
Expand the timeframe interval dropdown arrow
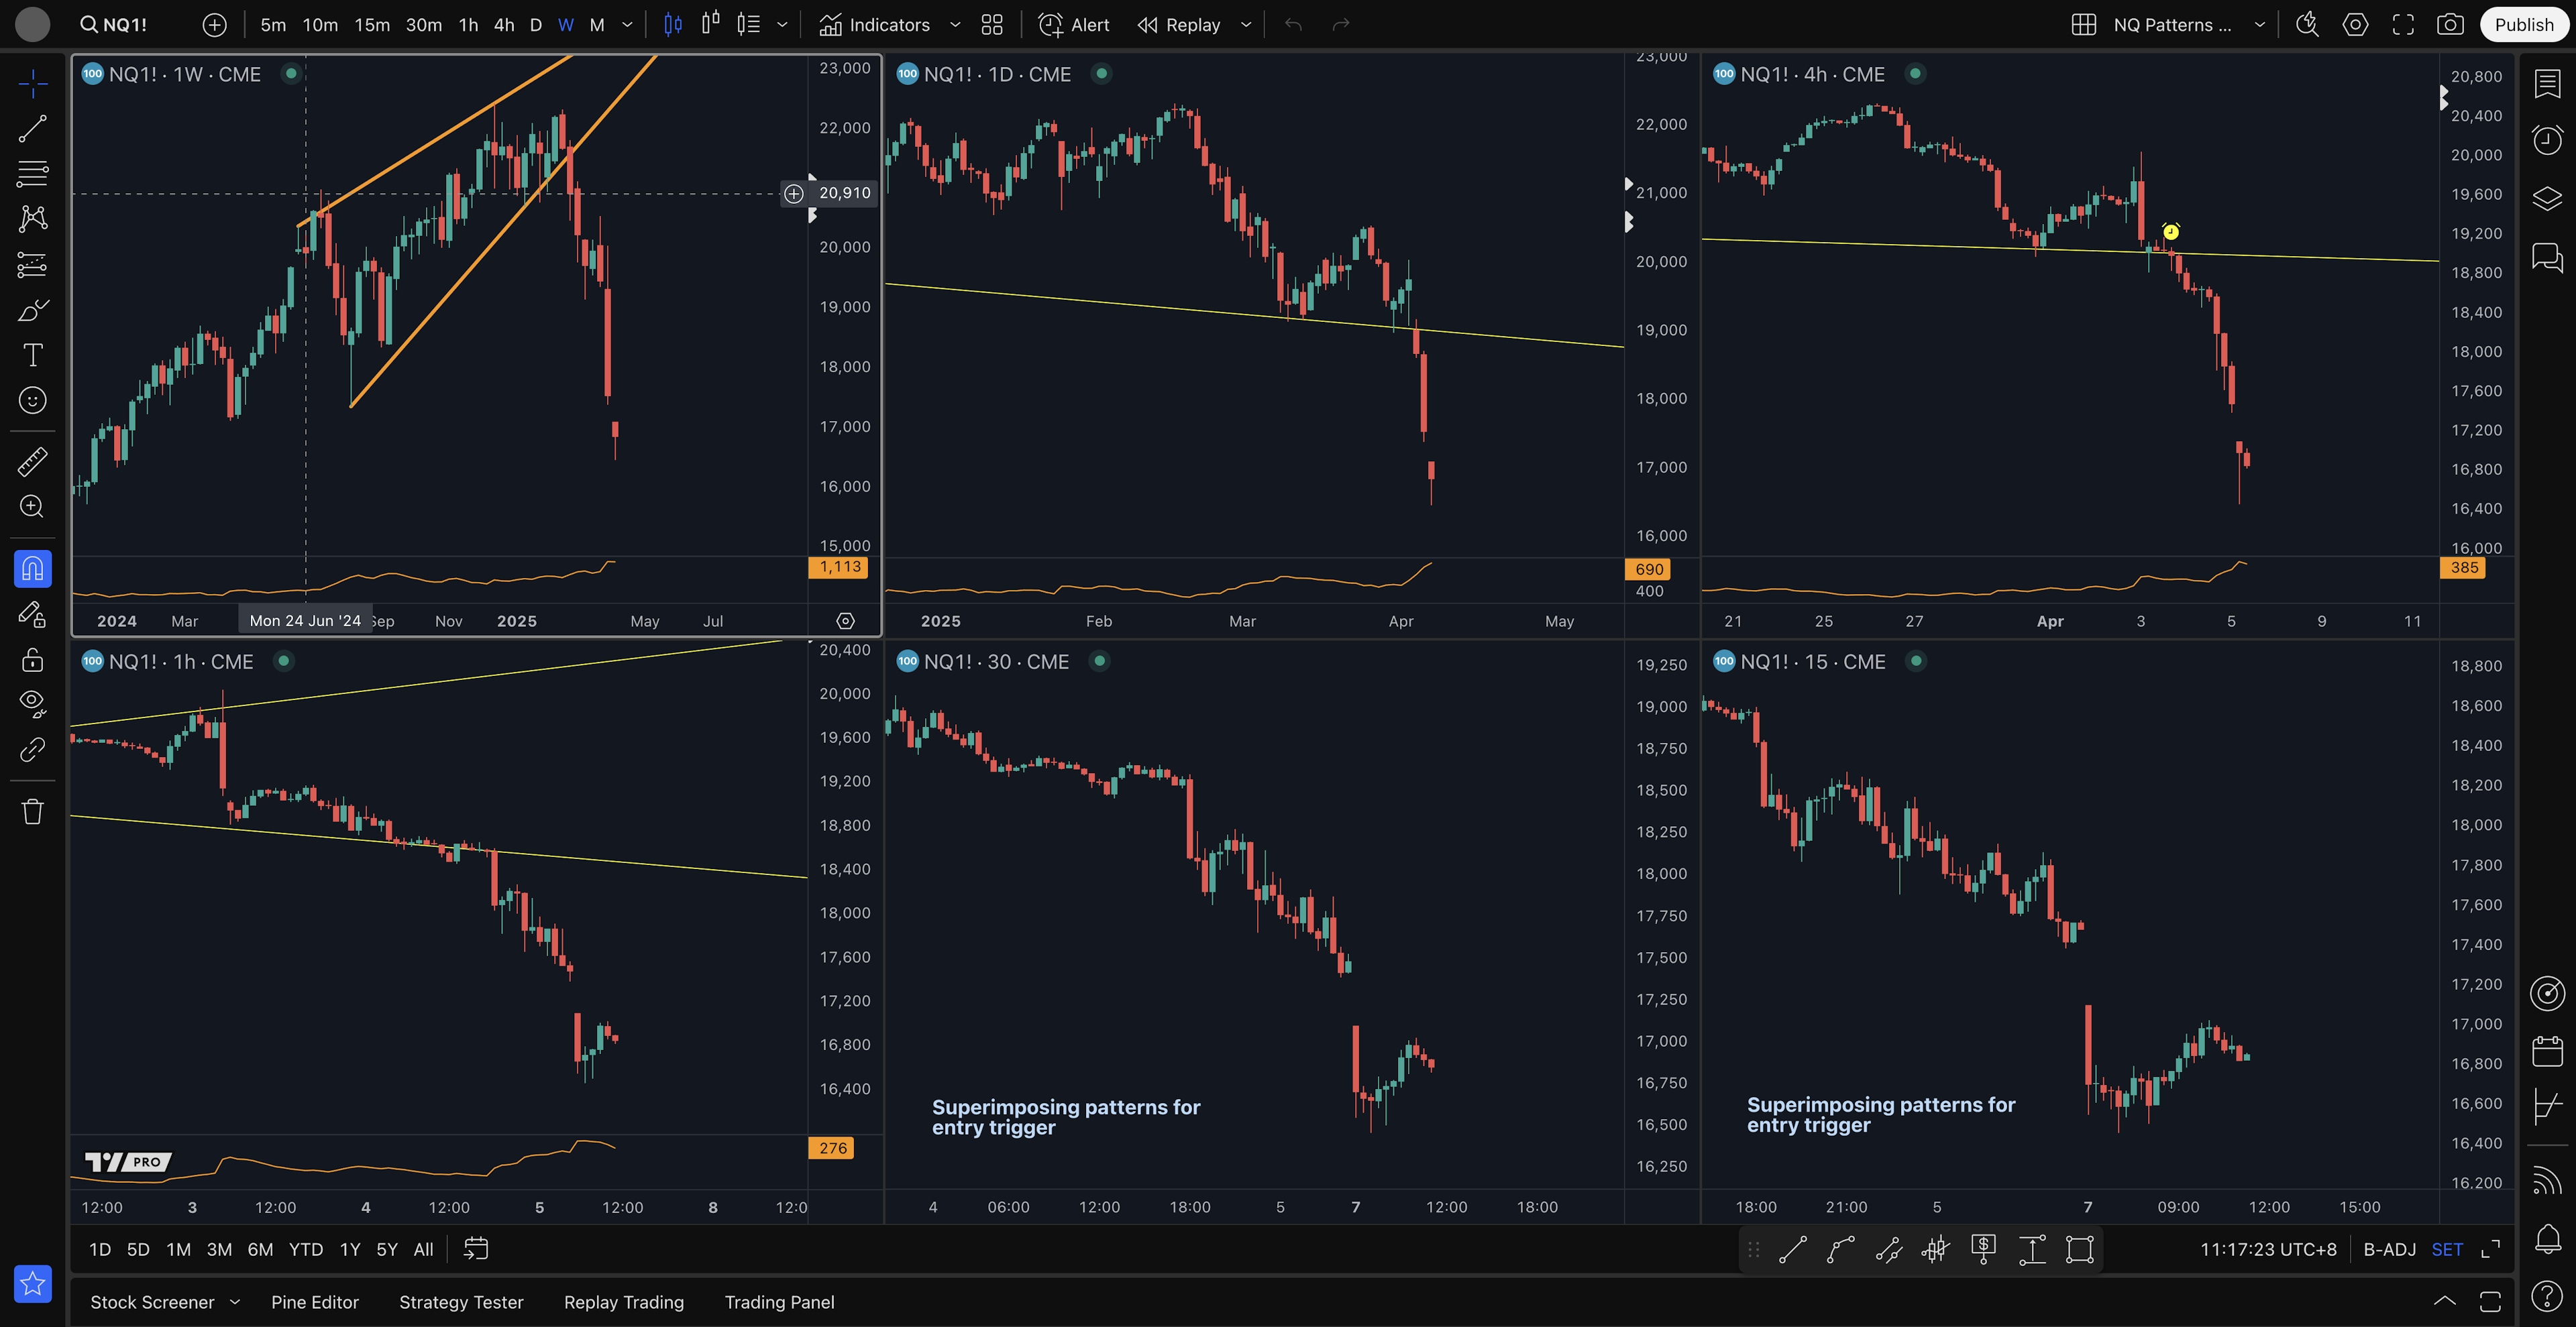(627, 25)
